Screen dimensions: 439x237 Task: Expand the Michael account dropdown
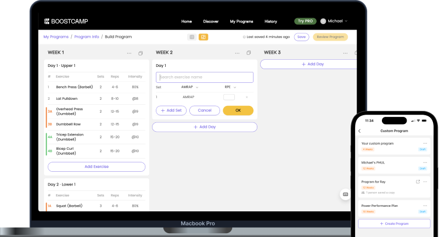(x=346, y=21)
